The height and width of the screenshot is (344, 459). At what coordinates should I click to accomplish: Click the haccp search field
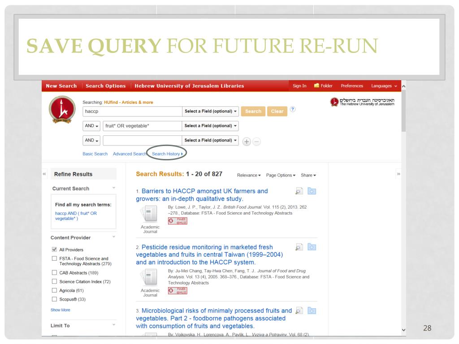(x=132, y=111)
